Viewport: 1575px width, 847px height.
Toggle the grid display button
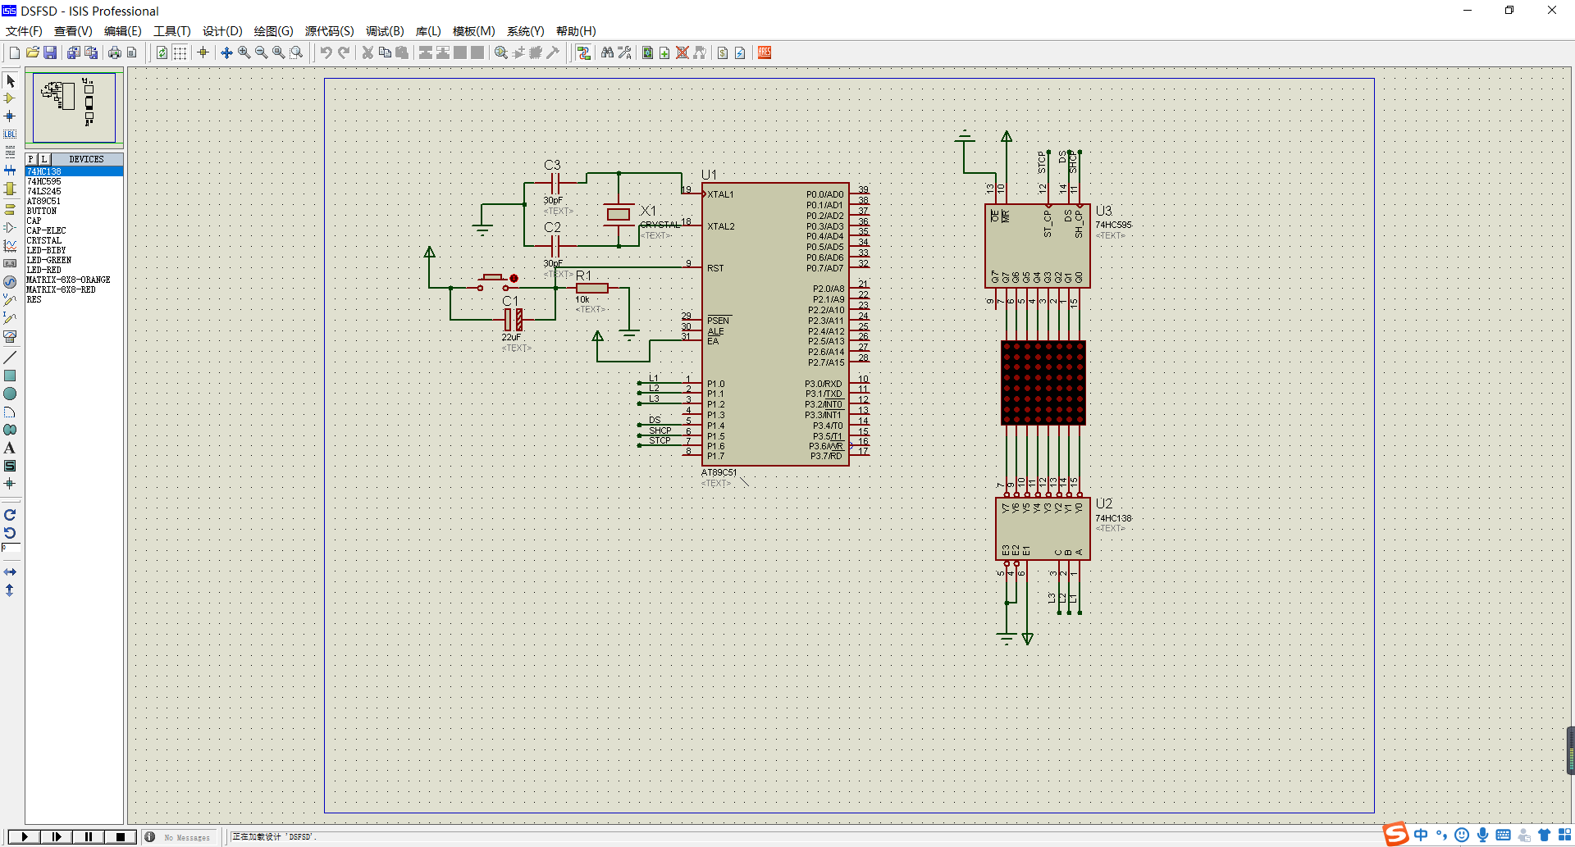coord(180,52)
